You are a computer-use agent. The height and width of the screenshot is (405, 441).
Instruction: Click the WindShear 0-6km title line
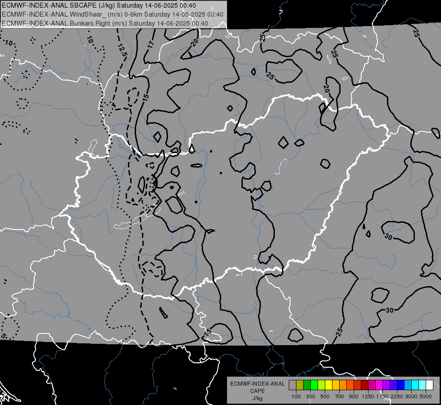click(113, 14)
